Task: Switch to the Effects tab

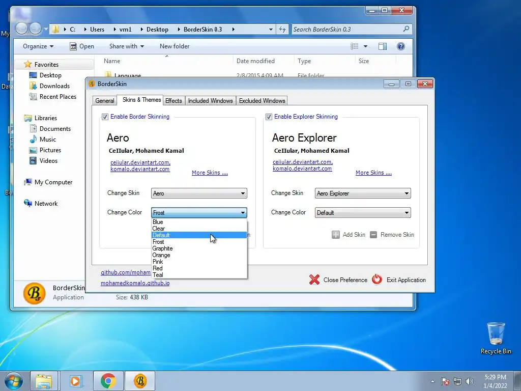Action: [x=173, y=101]
